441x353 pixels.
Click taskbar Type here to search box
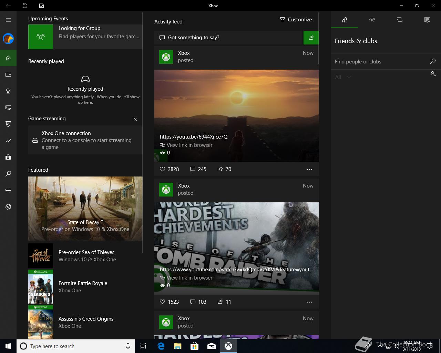tap(75, 346)
